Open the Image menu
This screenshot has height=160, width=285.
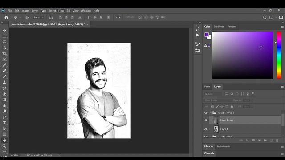[25, 11]
